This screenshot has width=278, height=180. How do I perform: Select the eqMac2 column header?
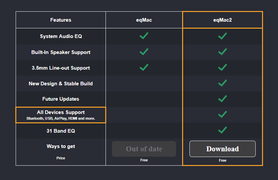222,20
